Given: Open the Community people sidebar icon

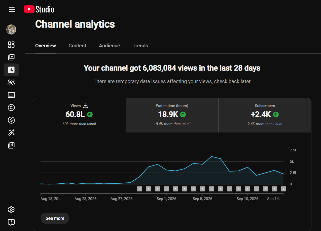Looking at the screenshot, I should pyautogui.click(x=11, y=82).
